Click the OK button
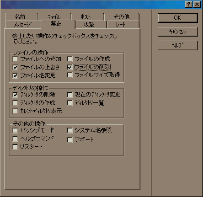203x197 pixels. click(177, 18)
